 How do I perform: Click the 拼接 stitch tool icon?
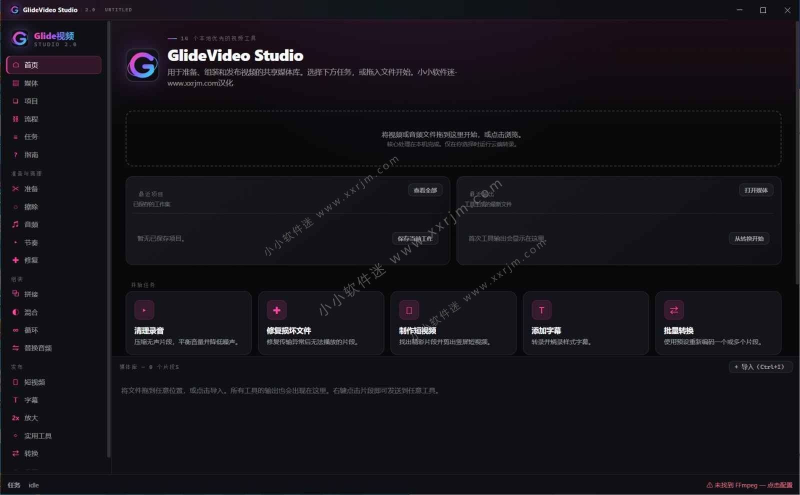tap(15, 294)
